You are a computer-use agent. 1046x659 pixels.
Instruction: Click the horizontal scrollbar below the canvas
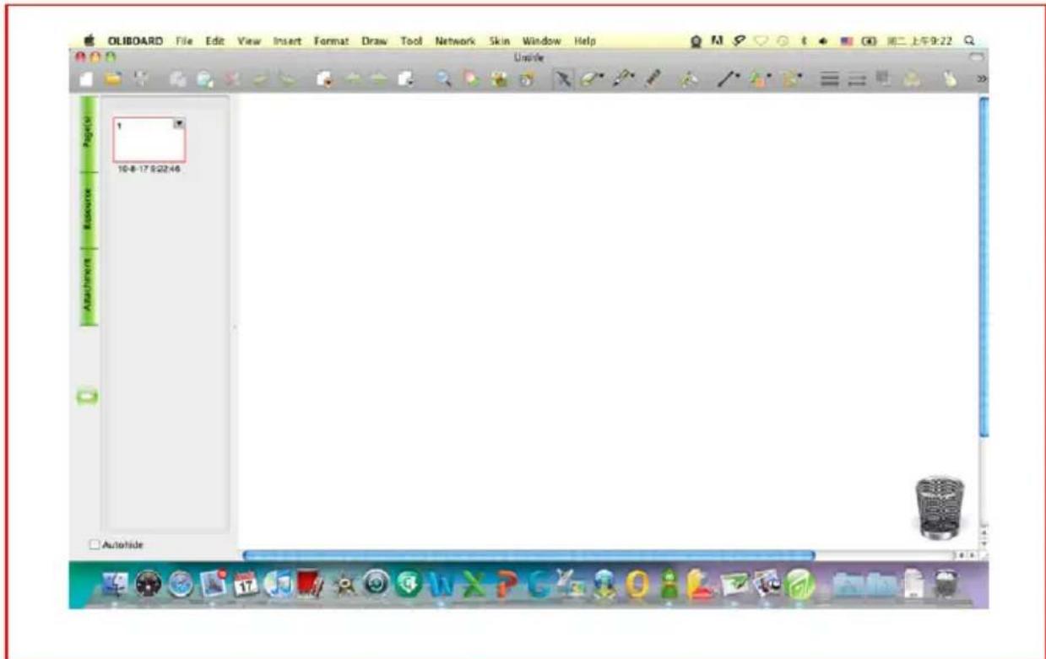coord(528,555)
